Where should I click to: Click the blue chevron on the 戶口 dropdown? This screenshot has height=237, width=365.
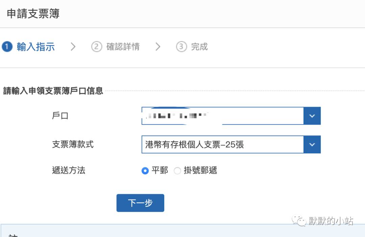(x=312, y=116)
